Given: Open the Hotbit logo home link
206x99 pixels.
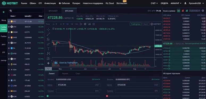Looking at the screenshot, I should (x=10, y=3).
